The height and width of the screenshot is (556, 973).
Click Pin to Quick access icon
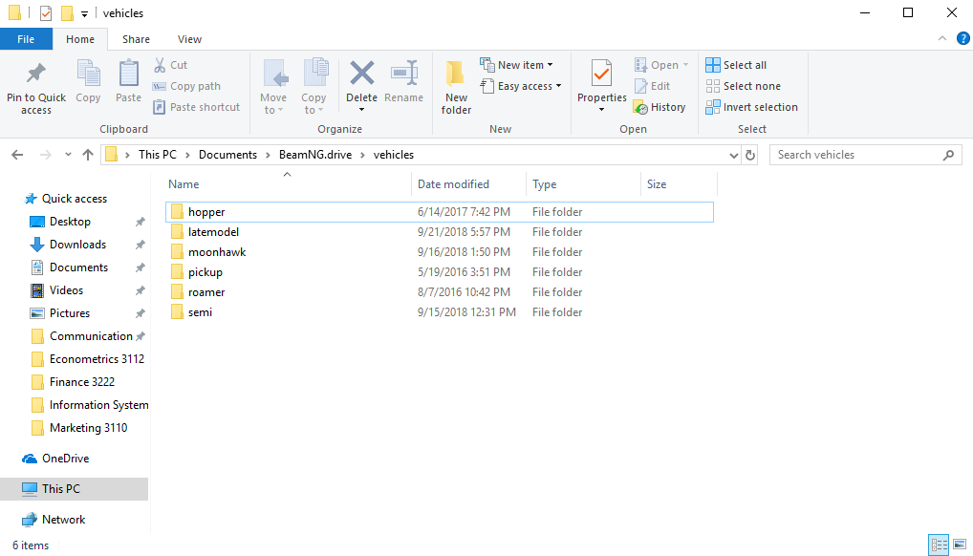pos(36,74)
